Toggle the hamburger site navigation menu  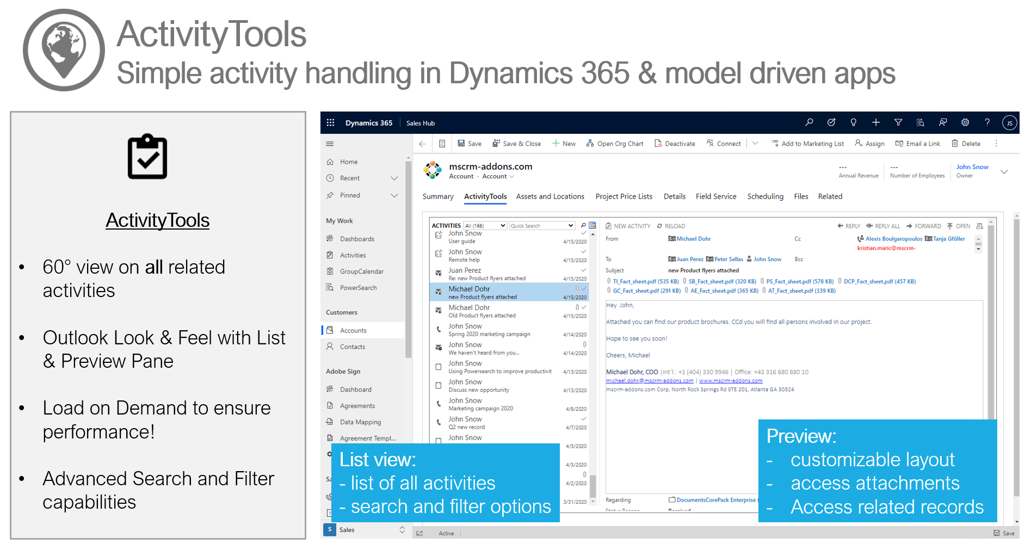coord(330,144)
